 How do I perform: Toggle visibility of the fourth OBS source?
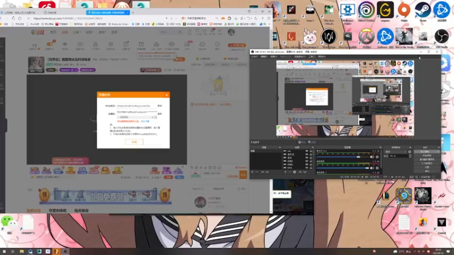click(x=306, y=161)
